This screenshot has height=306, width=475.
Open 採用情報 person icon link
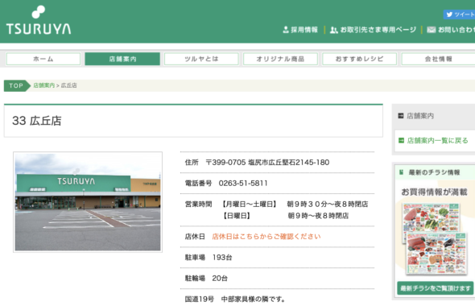click(x=285, y=30)
